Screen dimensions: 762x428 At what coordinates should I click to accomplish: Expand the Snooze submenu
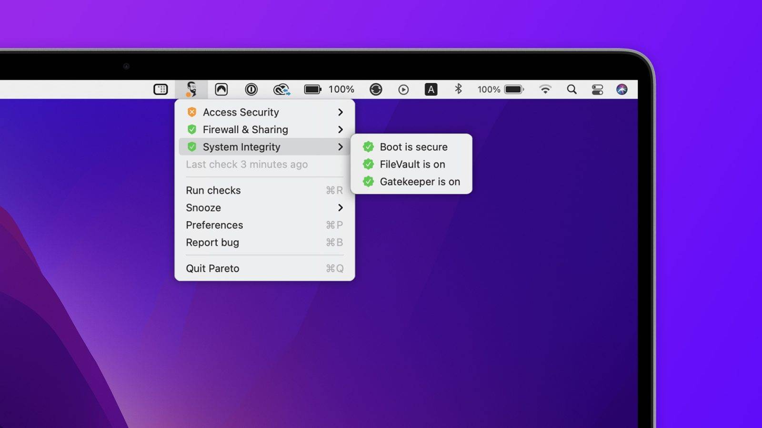pos(340,208)
